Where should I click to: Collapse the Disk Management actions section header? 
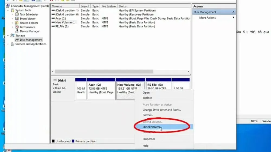coord(233,12)
